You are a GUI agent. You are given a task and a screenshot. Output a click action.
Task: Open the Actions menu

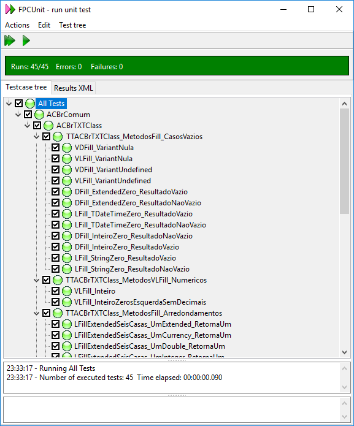17,25
